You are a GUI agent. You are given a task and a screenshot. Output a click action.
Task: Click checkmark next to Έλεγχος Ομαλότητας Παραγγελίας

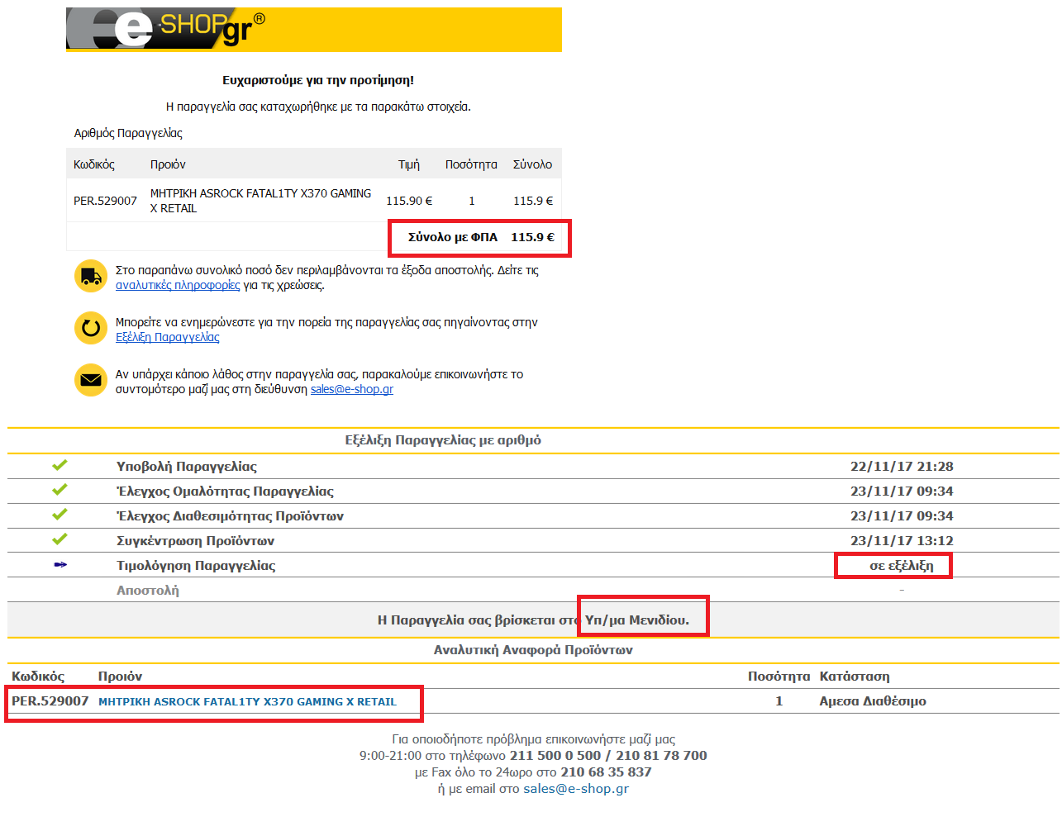pyautogui.click(x=60, y=491)
